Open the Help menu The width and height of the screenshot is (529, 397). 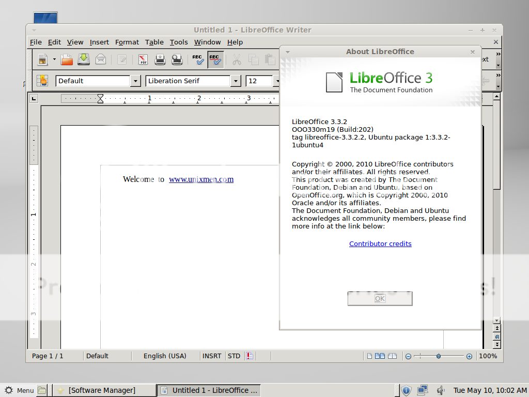[235, 42]
